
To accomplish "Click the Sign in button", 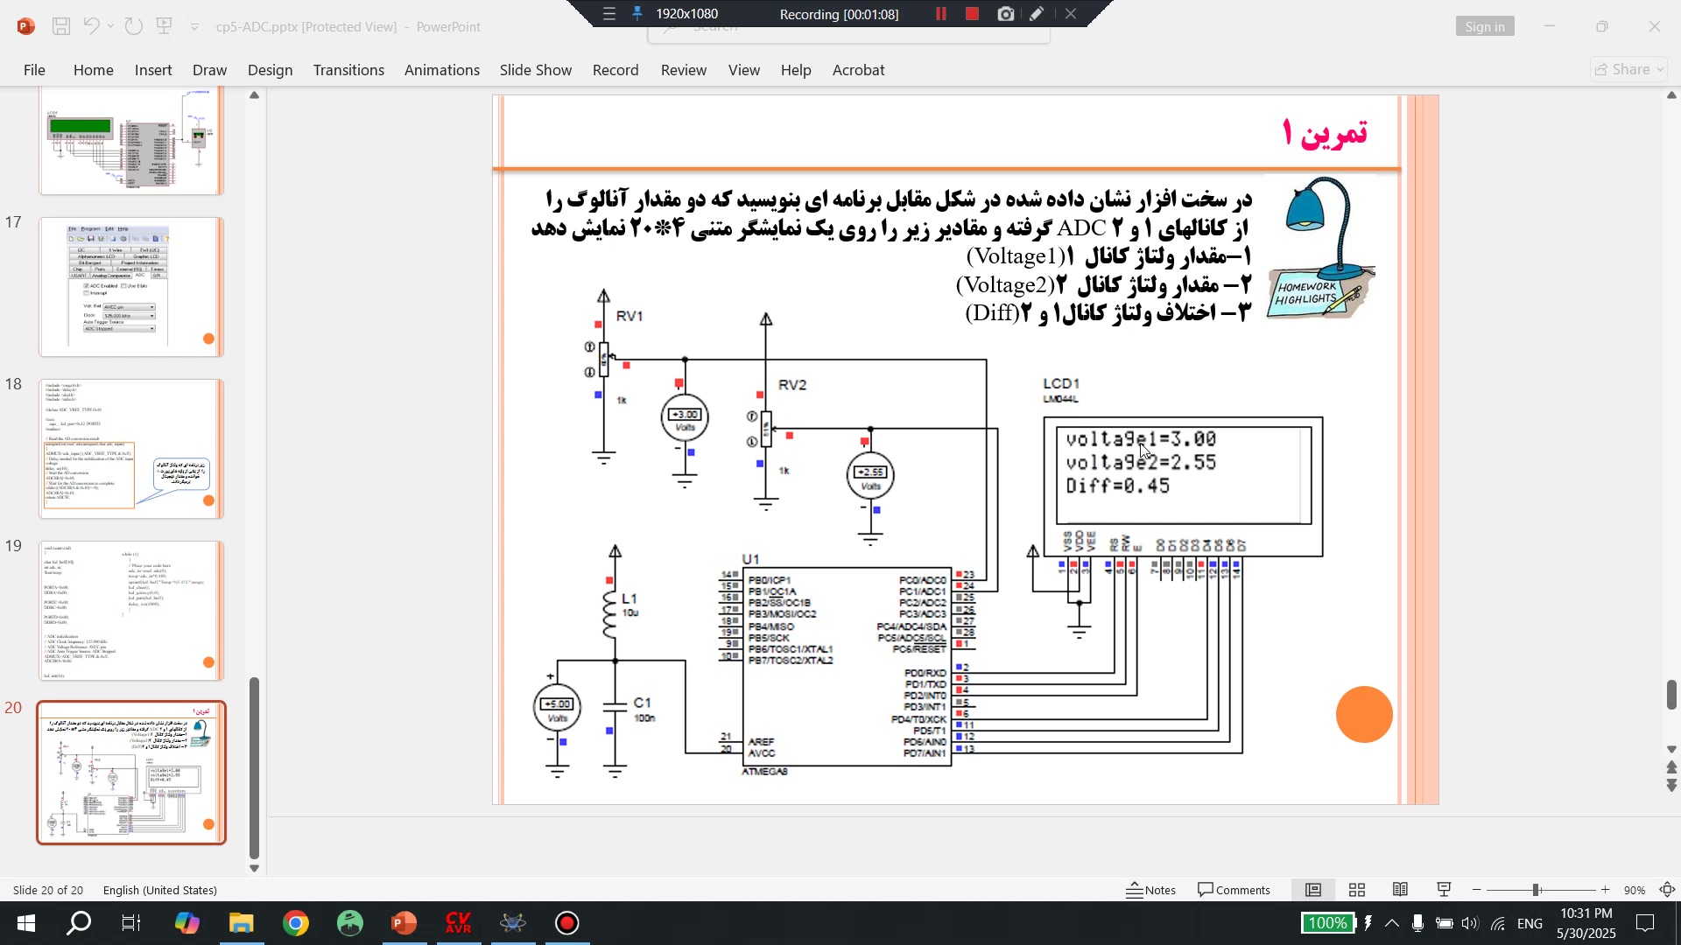I will [1485, 26].
